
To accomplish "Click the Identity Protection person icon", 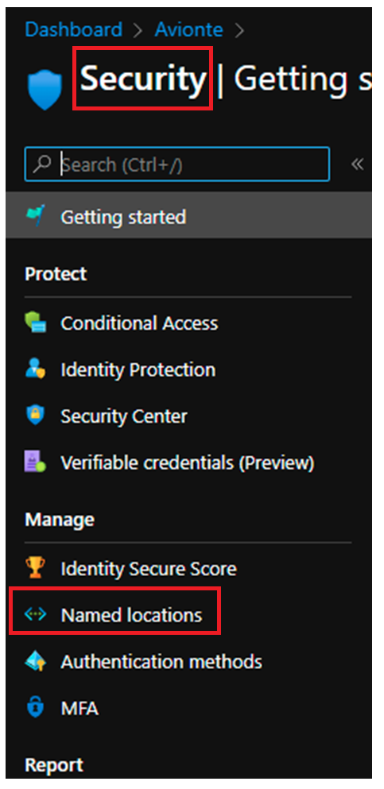I will [35, 369].
